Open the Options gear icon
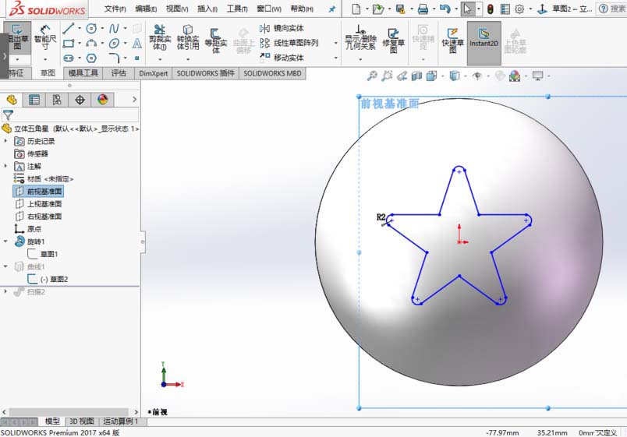 click(519, 9)
